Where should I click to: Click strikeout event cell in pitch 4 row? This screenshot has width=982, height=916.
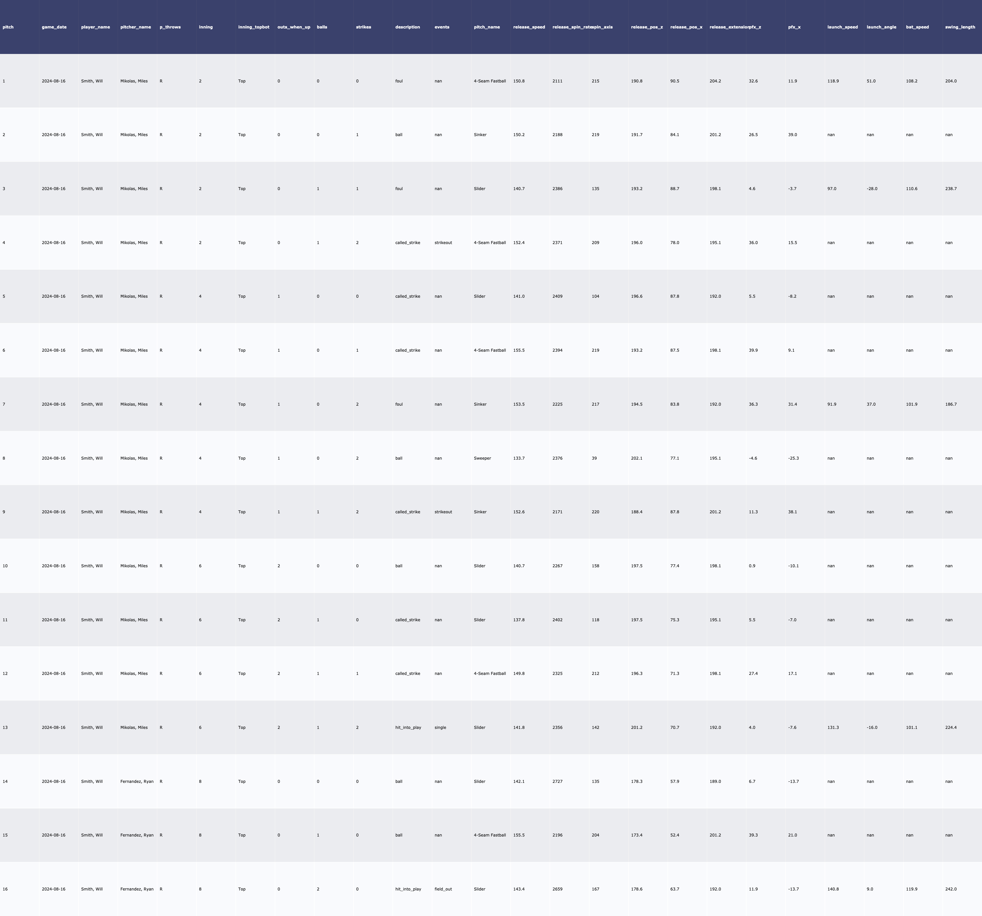(443, 242)
